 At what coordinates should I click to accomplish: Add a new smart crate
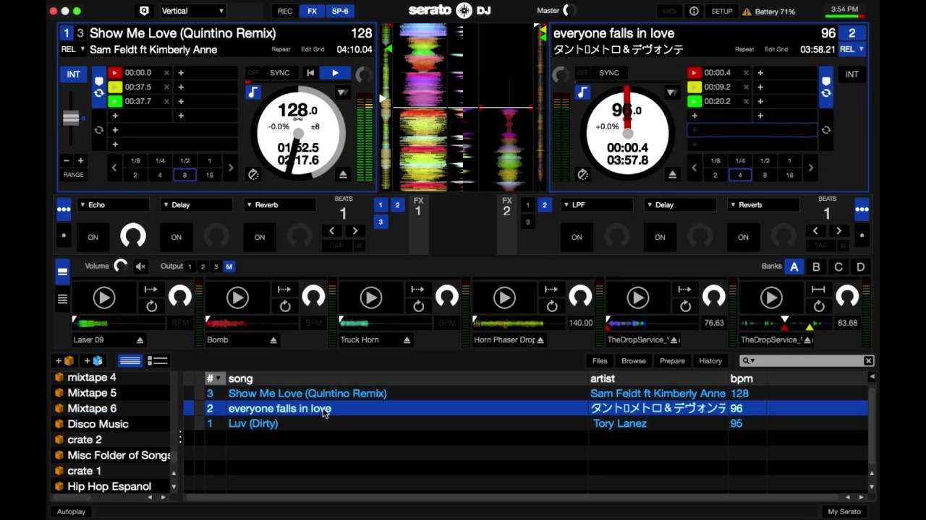(x=93, y=360)
